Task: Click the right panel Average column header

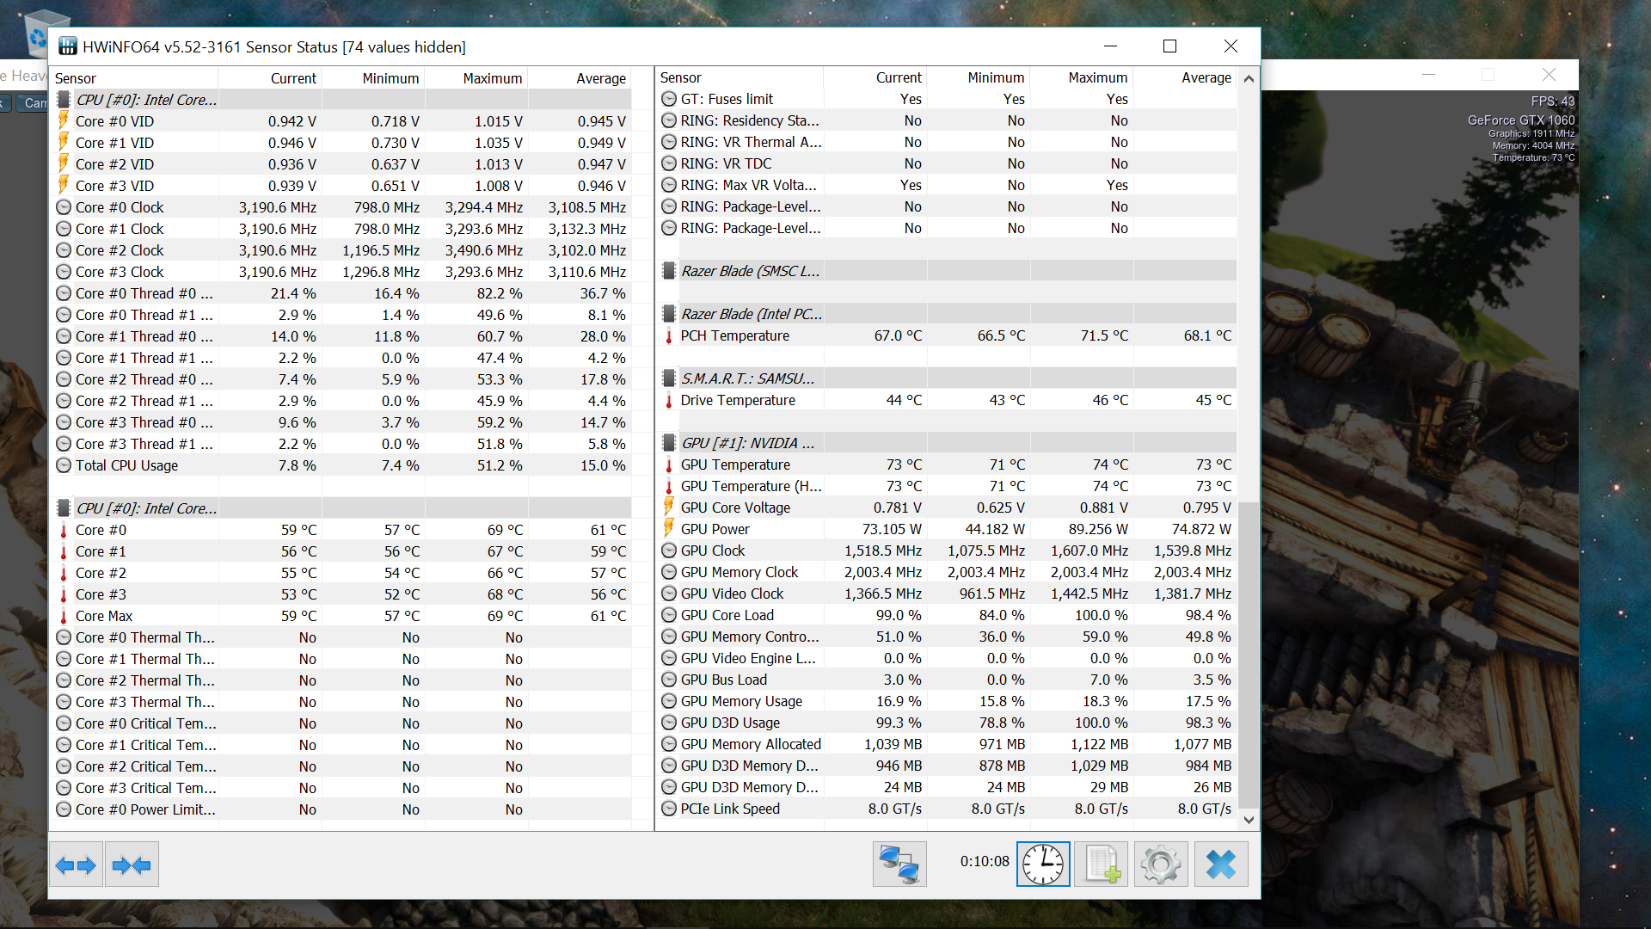Action: [x=1185, y=77]
